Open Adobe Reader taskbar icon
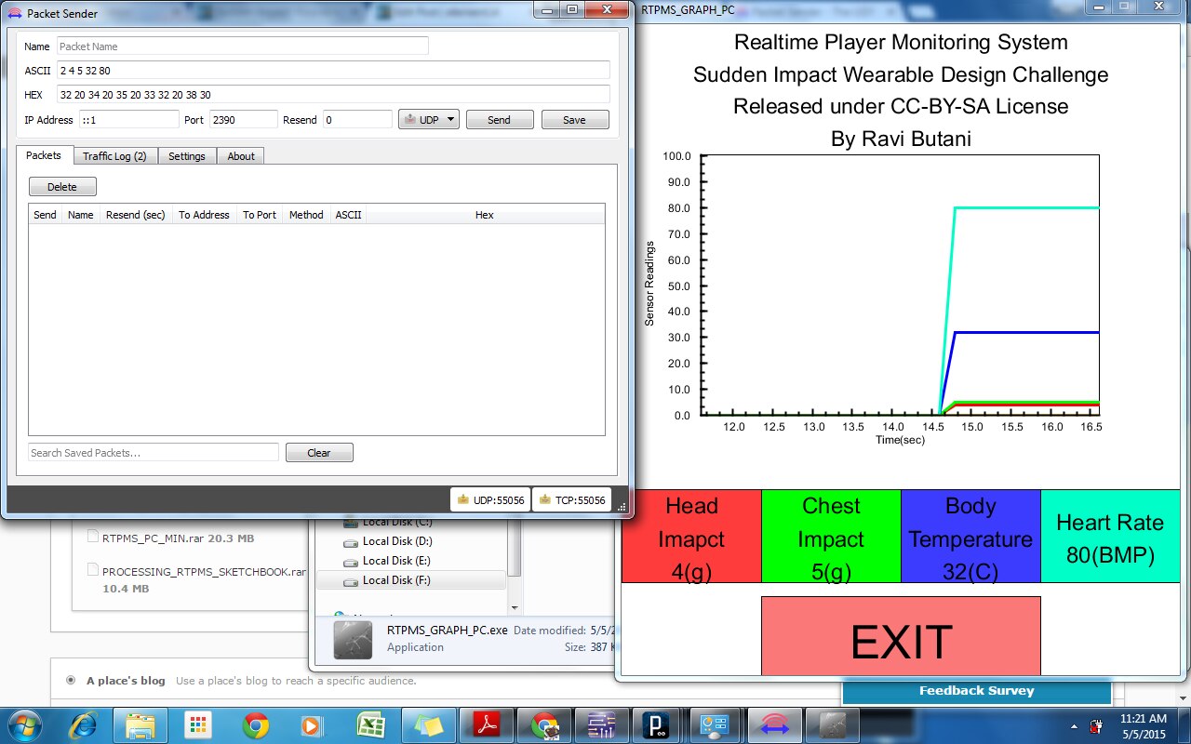 pos(488,725)
